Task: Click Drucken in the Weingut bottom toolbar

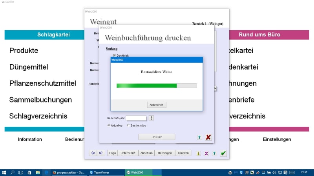Action: [183, 153]
